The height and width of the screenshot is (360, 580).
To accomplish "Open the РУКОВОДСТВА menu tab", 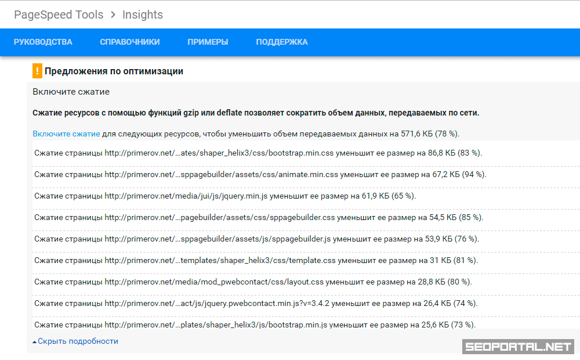I will 43,42.
